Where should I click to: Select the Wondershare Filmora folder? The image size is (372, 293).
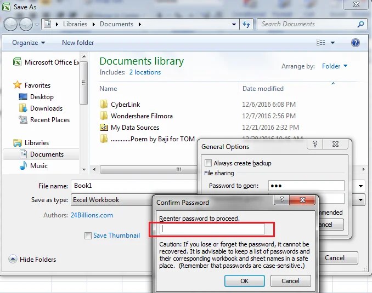[137, 116]
